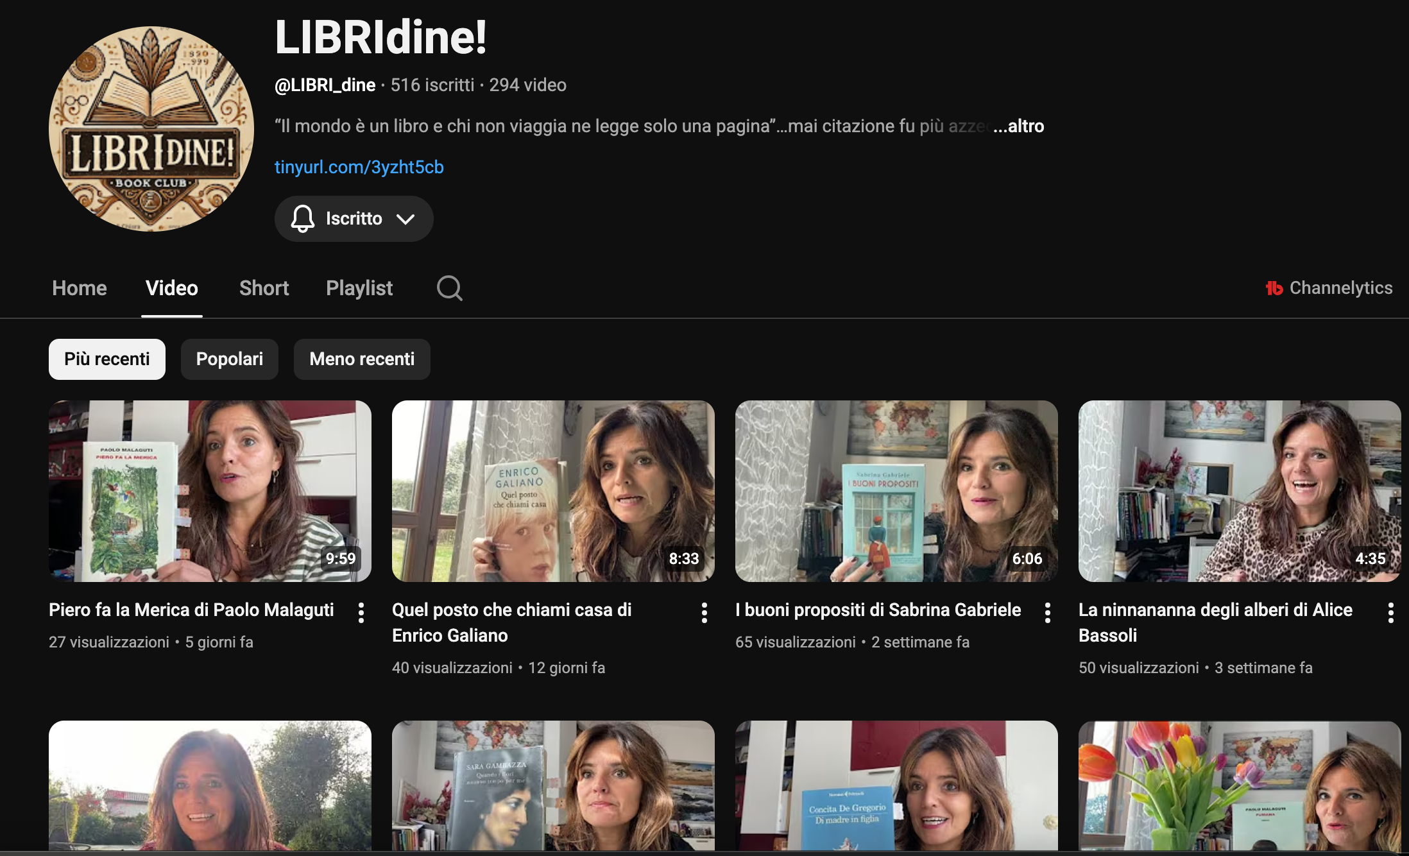Viewport: 1409px width, 856px height.
Task: Switch to the Home tab
Action: point(80,288)
